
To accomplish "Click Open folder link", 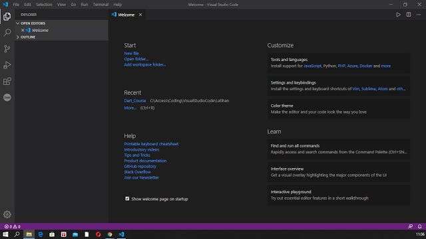I will pos(136,59).
